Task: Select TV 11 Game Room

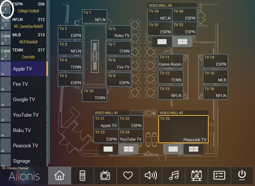Action: [171, 61]
